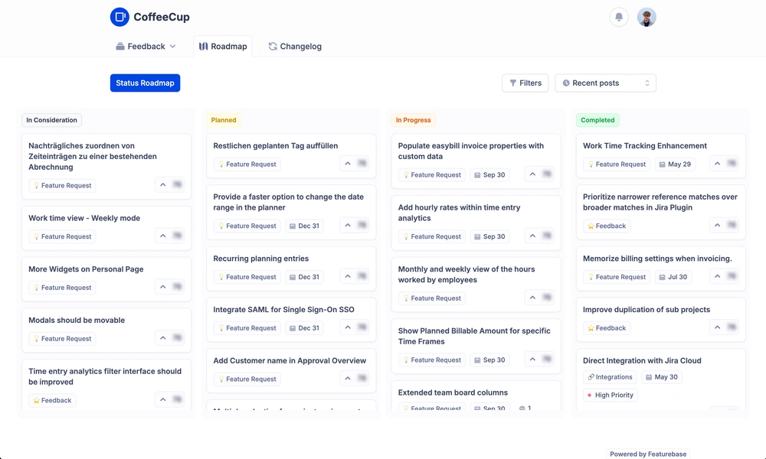Click the Planned status label
Image resolution: width=766 pixels, height=459 pixels.
(224, 120)
